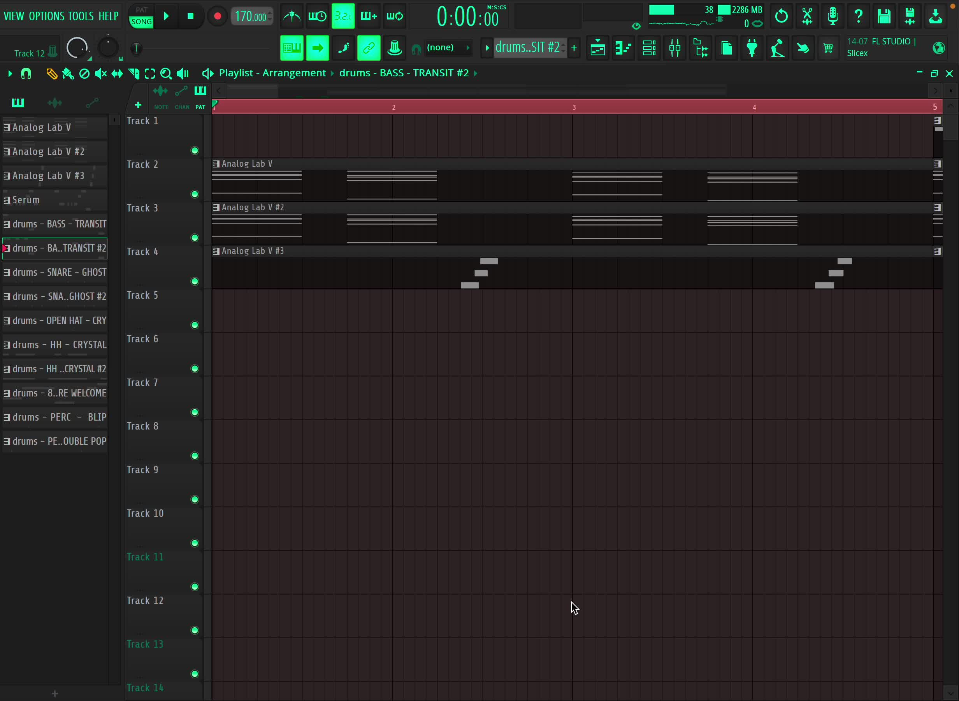This screenshot has height=701, width=959.
Task: Open the audio recording microphone icon
Action: tap(833, 16)
